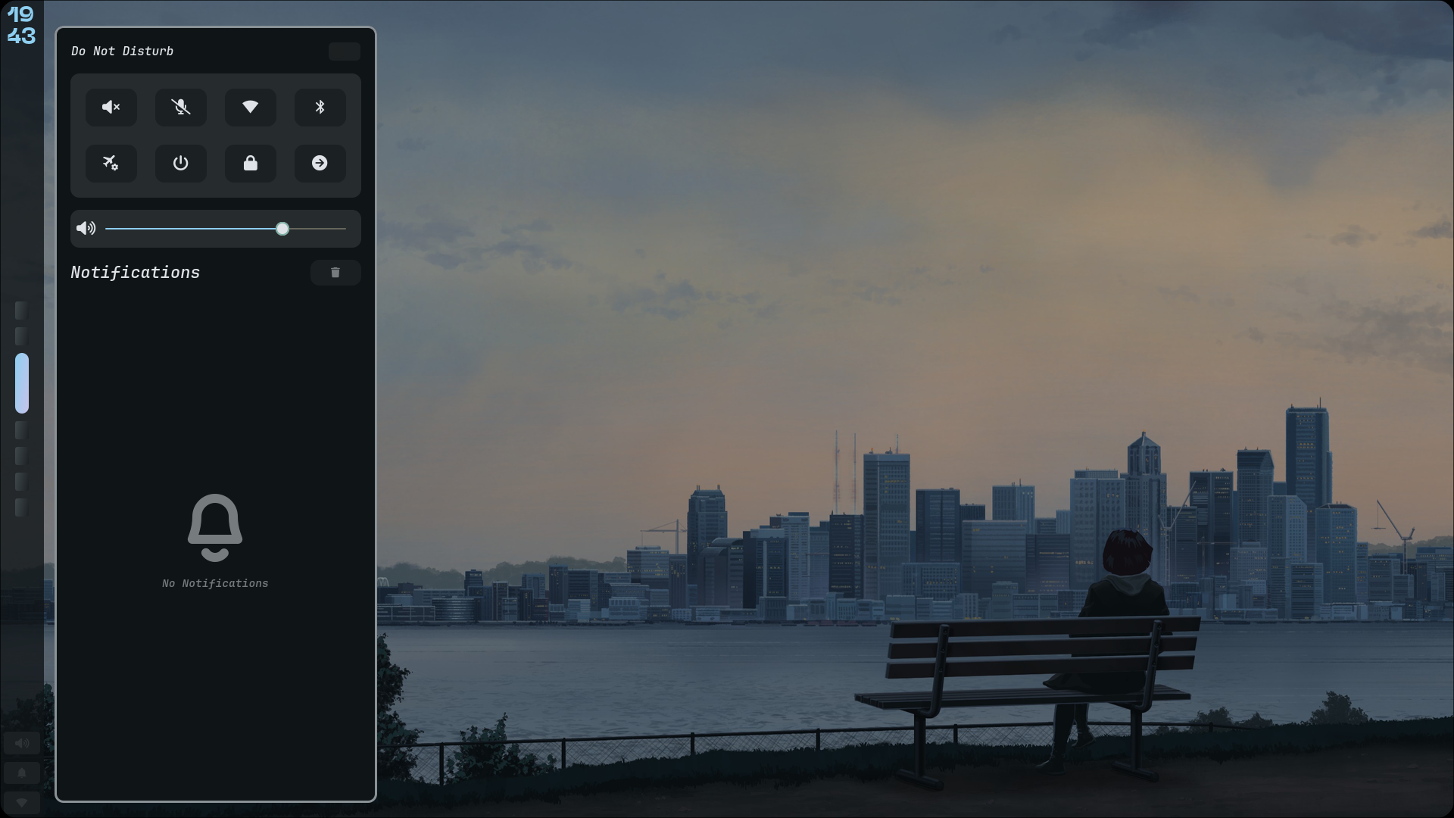Click the active highlighted workspace indicator
This screenshot has width=1454, height=818.
click(21, 383)
